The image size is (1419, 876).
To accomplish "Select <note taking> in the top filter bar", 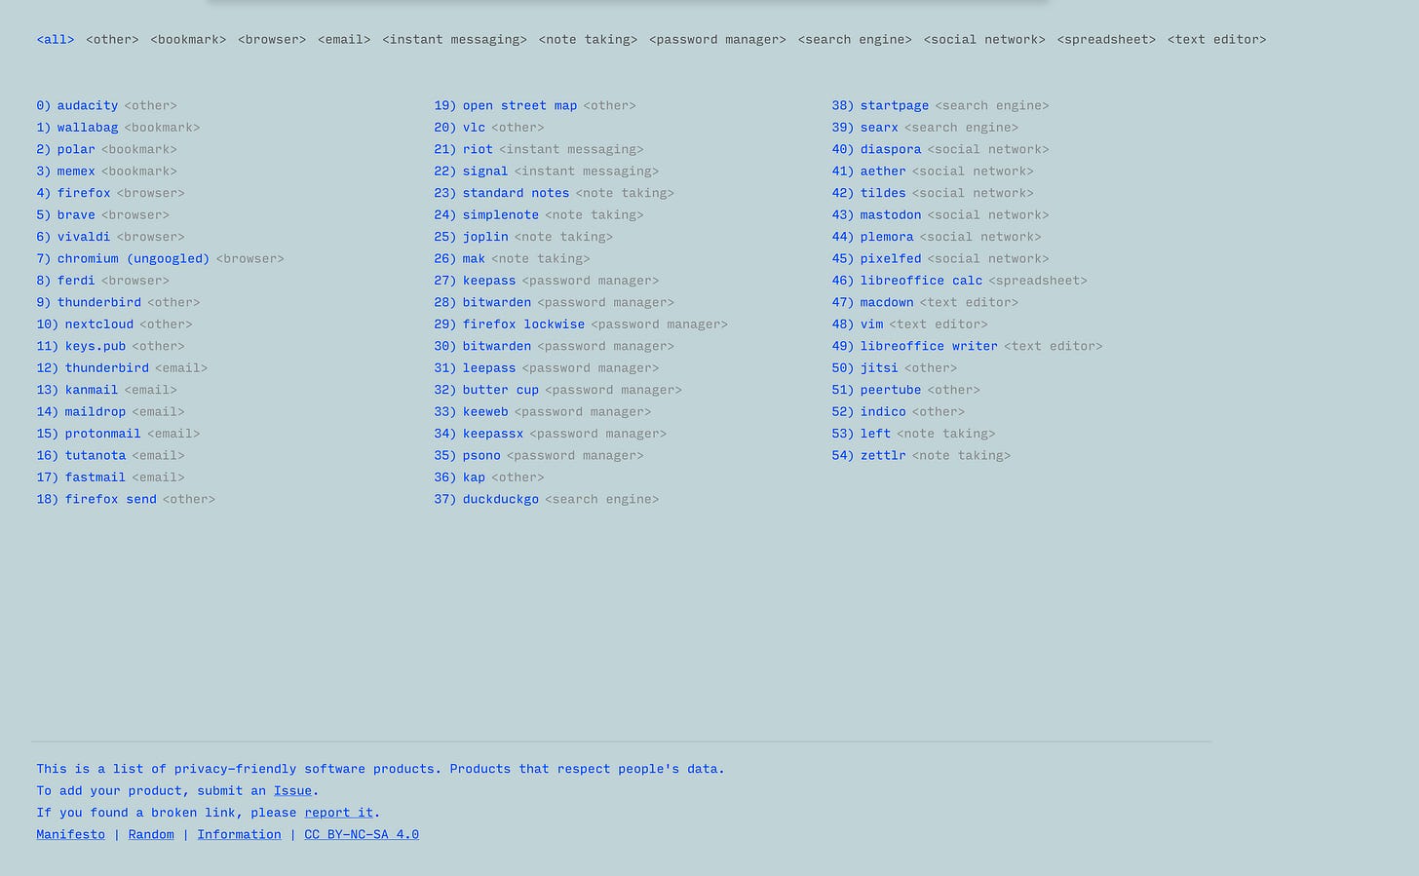I will (588, 40).
